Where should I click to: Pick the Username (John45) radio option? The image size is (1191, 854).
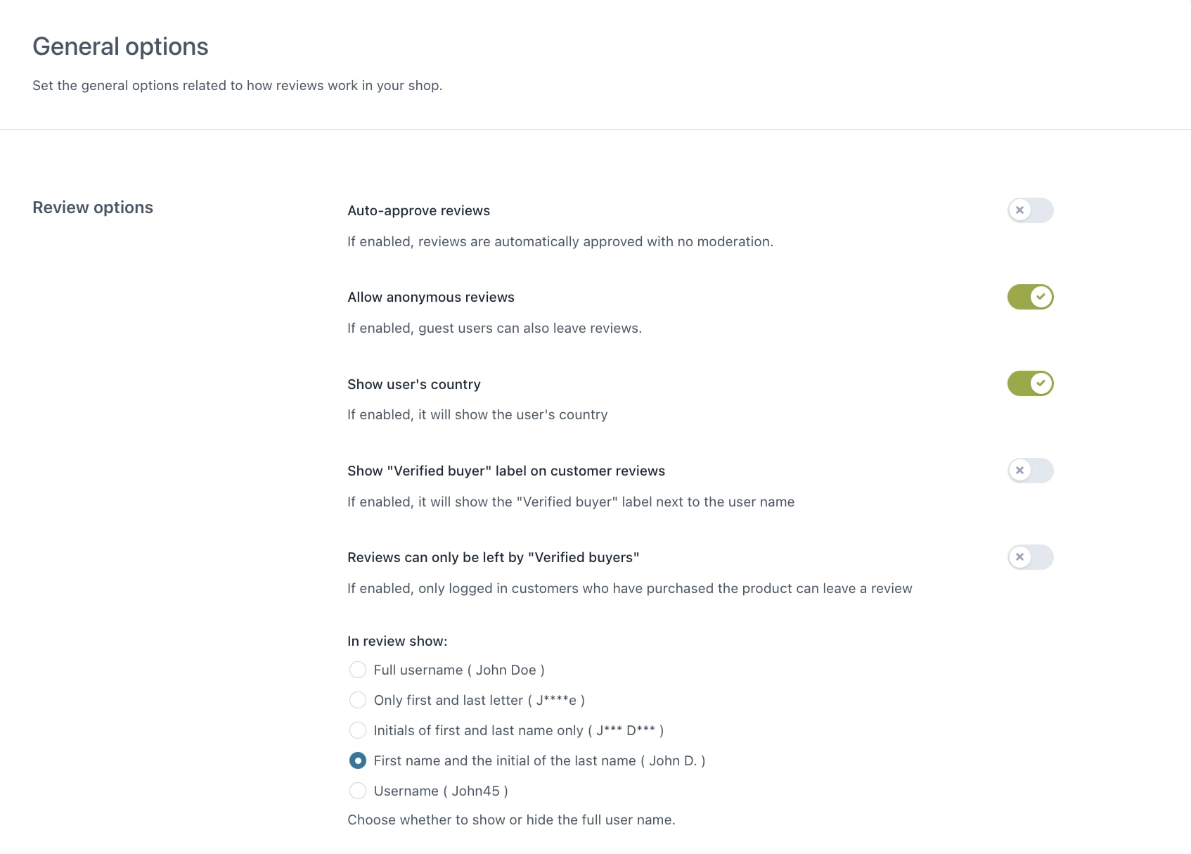point(358,791)
